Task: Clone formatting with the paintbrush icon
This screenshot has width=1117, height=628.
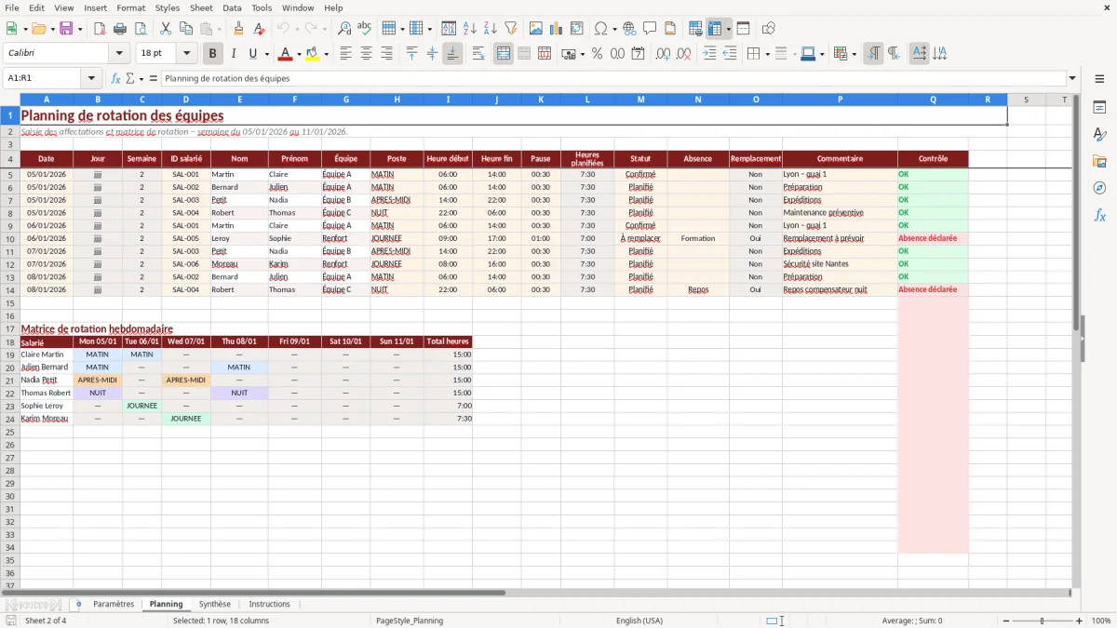Action: (239, 29)
